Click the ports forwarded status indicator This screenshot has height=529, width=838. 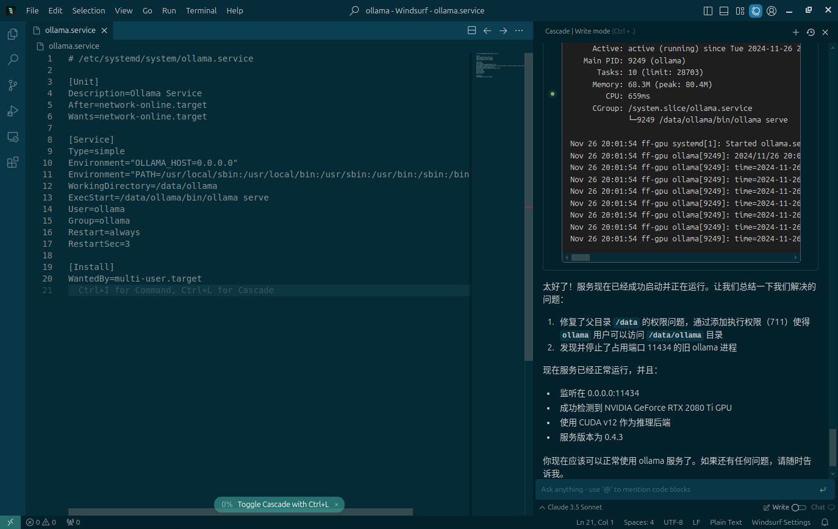73,522
